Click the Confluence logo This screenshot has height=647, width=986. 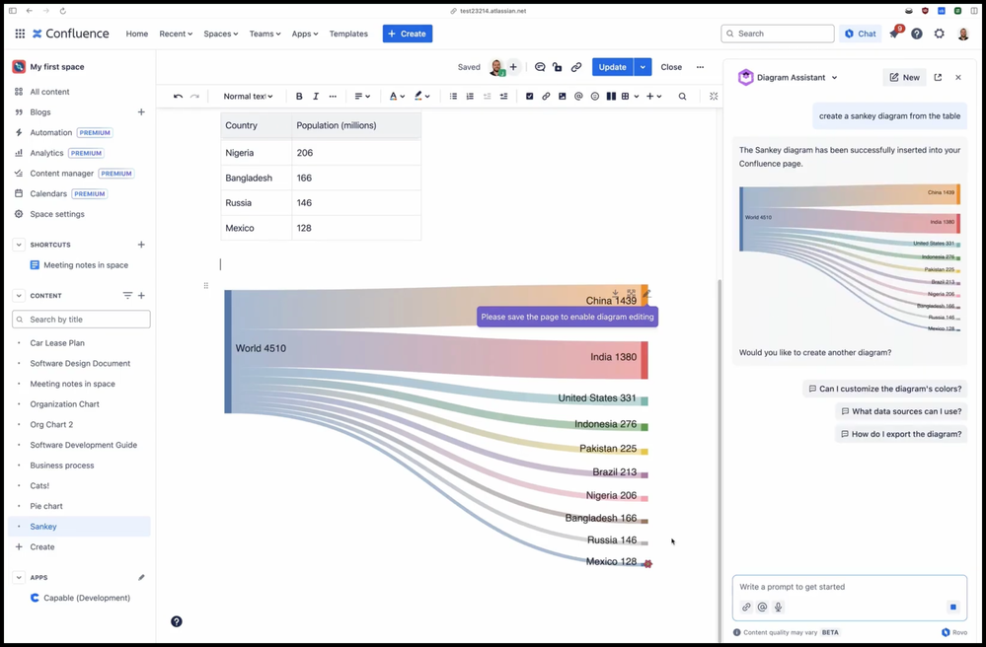pos(71,34)
